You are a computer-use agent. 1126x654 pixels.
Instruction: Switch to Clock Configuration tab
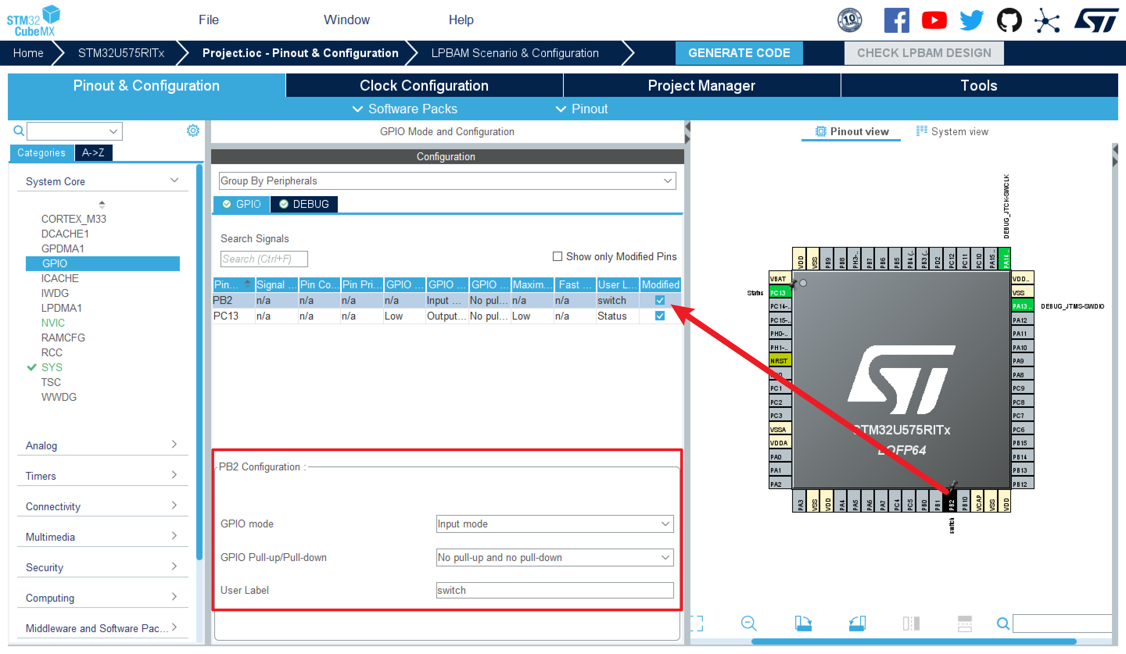[424, 85]
